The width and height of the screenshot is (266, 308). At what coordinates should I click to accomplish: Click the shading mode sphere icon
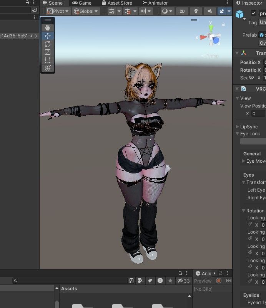click(x=165, y=11)
